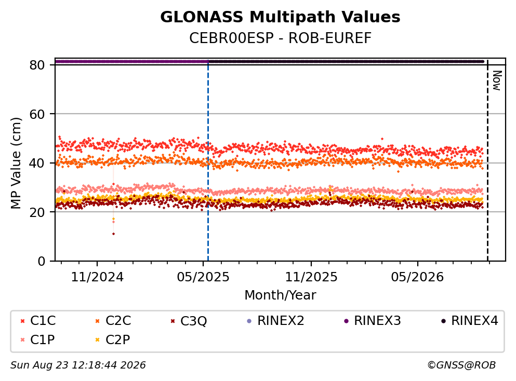The width and height of the screenshot is (516, 381).
Task: Click the 11/2024 x-axis label
Action: (97, 277)
